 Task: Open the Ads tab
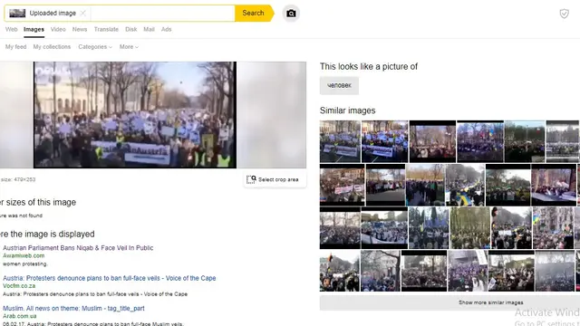[167, 29]
